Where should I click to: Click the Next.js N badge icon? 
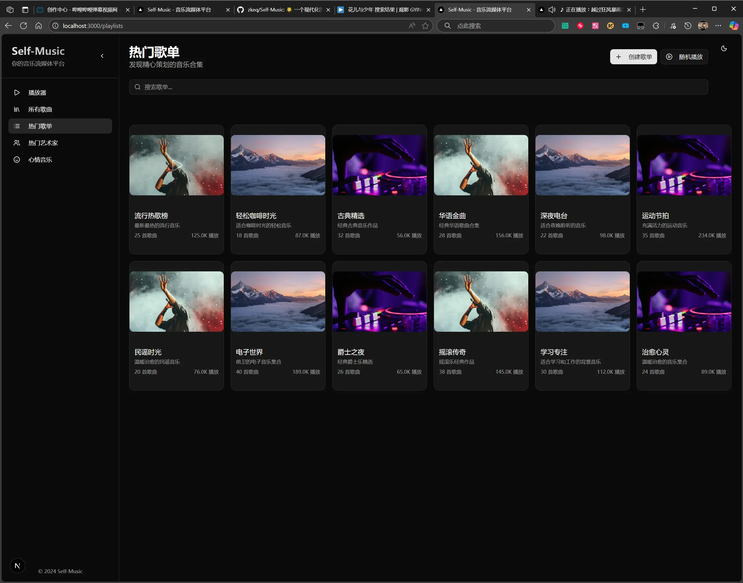pos(17,566)
